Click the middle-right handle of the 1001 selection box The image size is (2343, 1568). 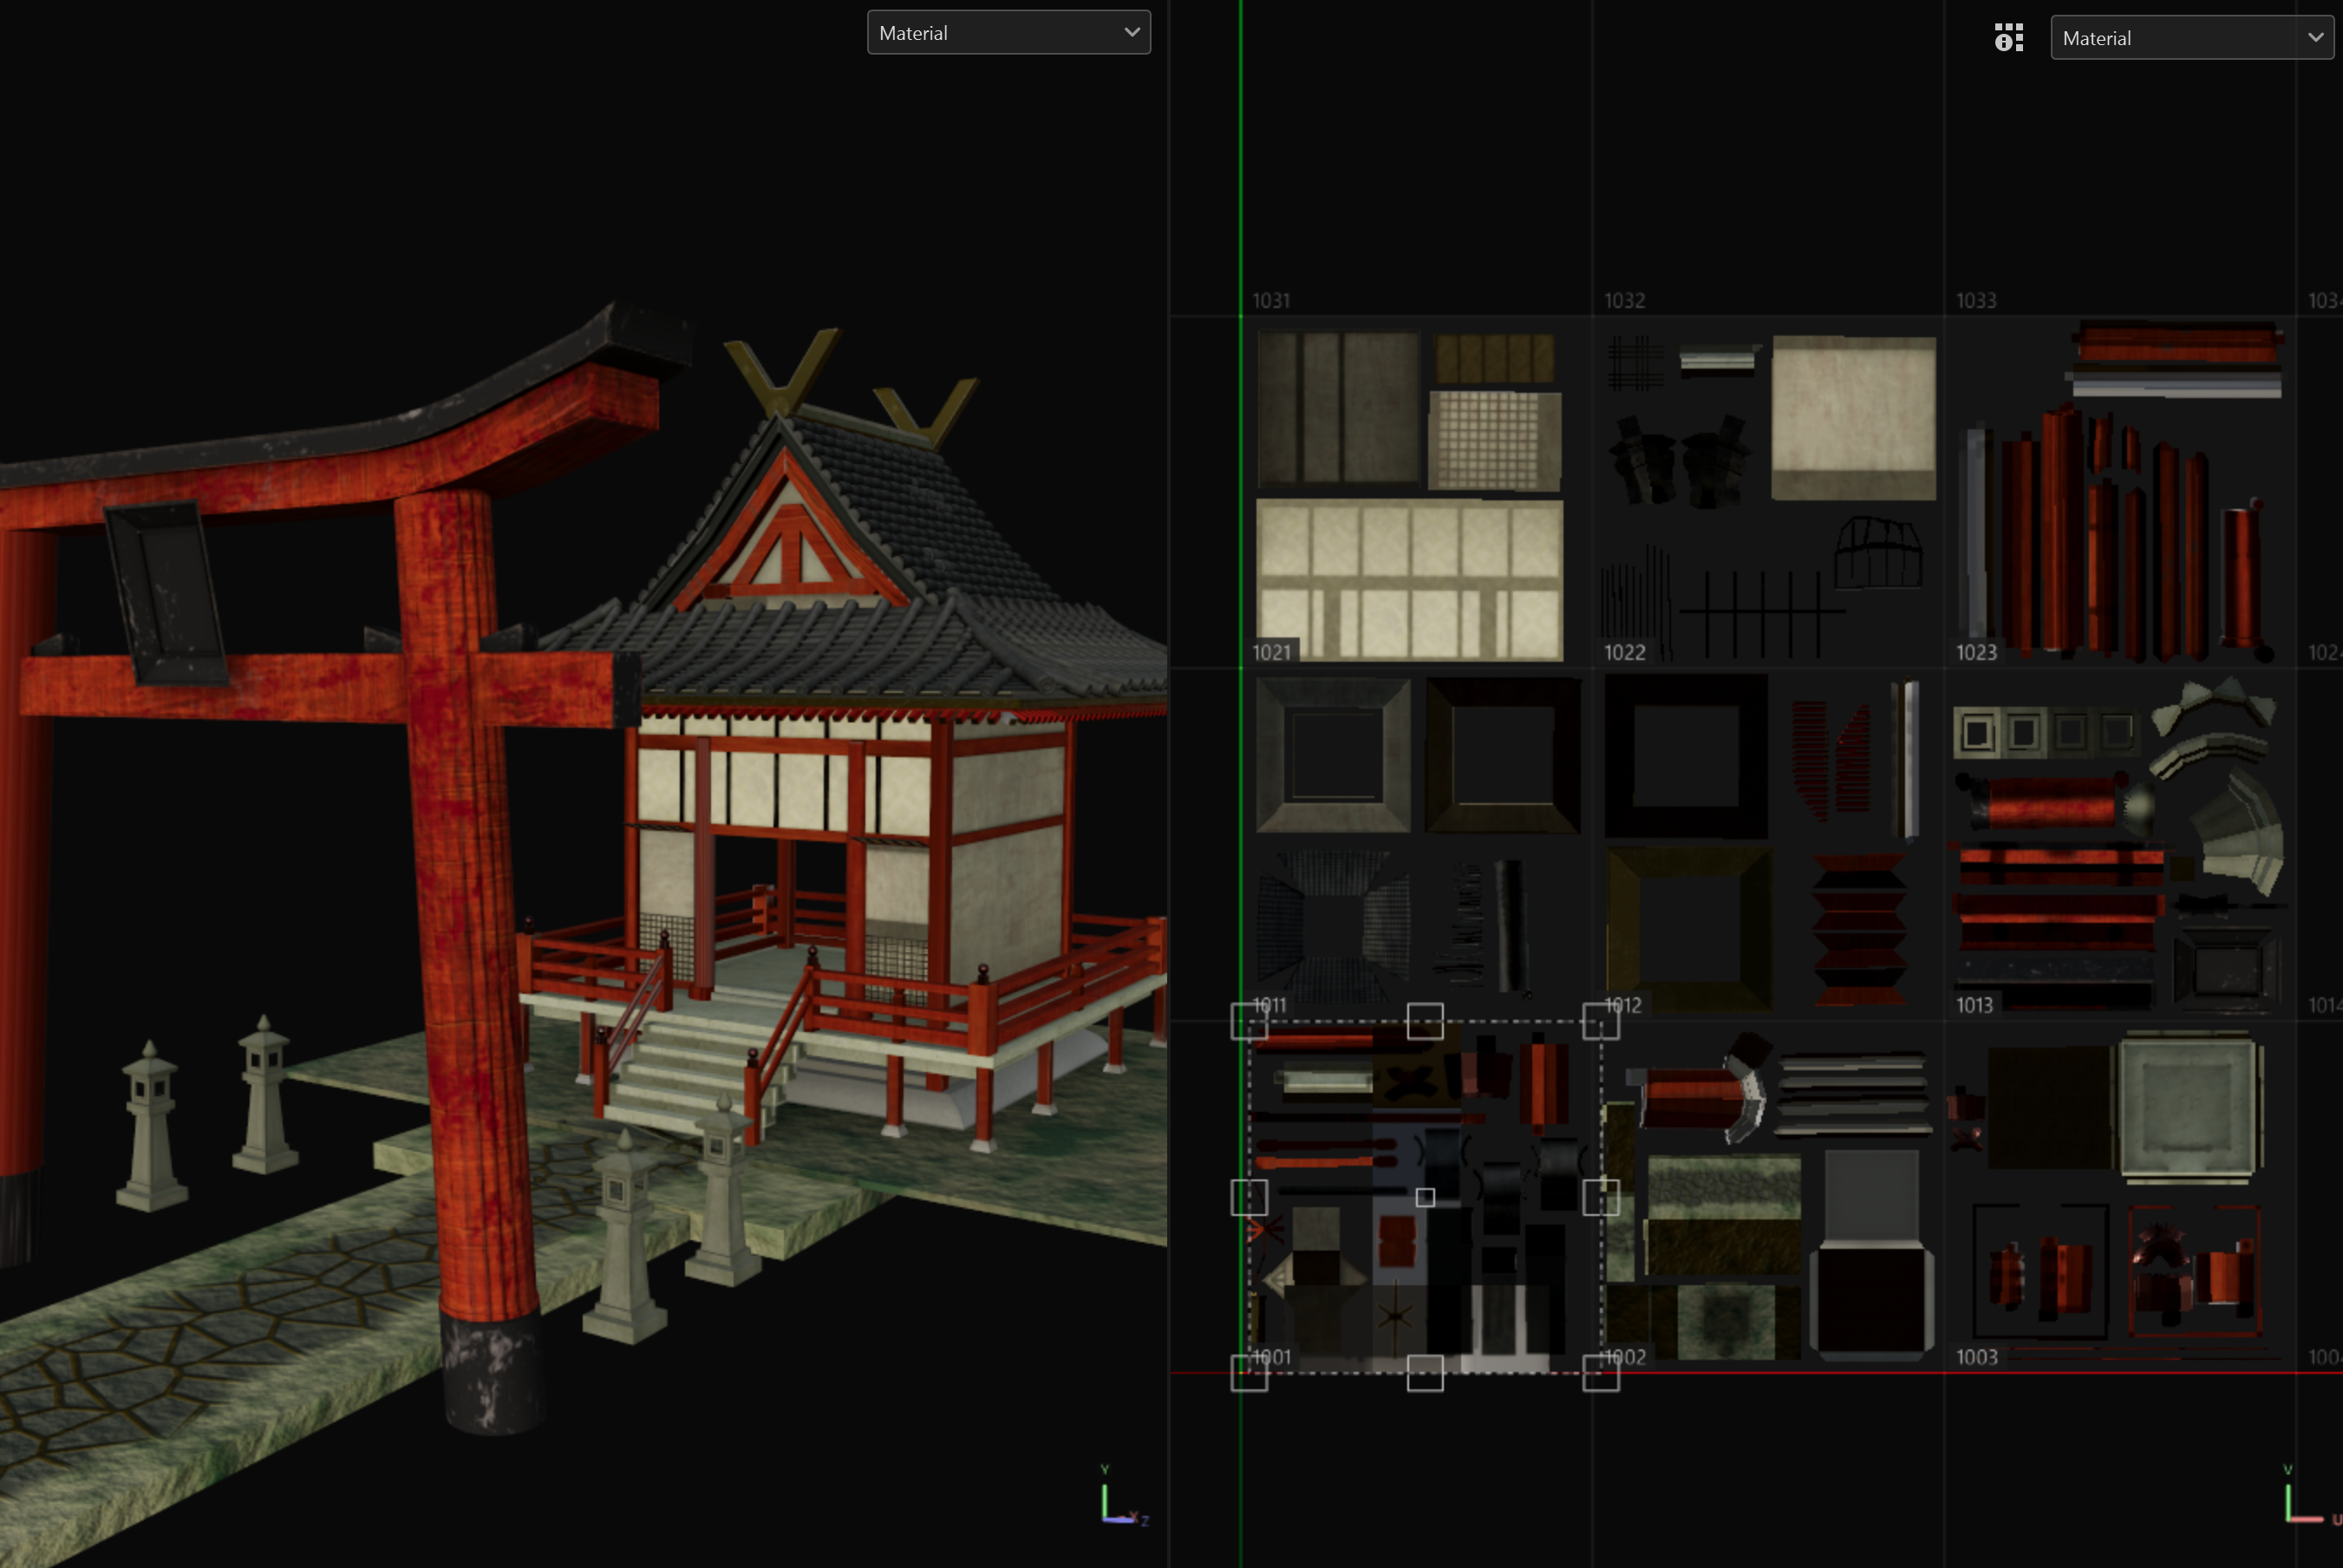coord(1602,1197)
